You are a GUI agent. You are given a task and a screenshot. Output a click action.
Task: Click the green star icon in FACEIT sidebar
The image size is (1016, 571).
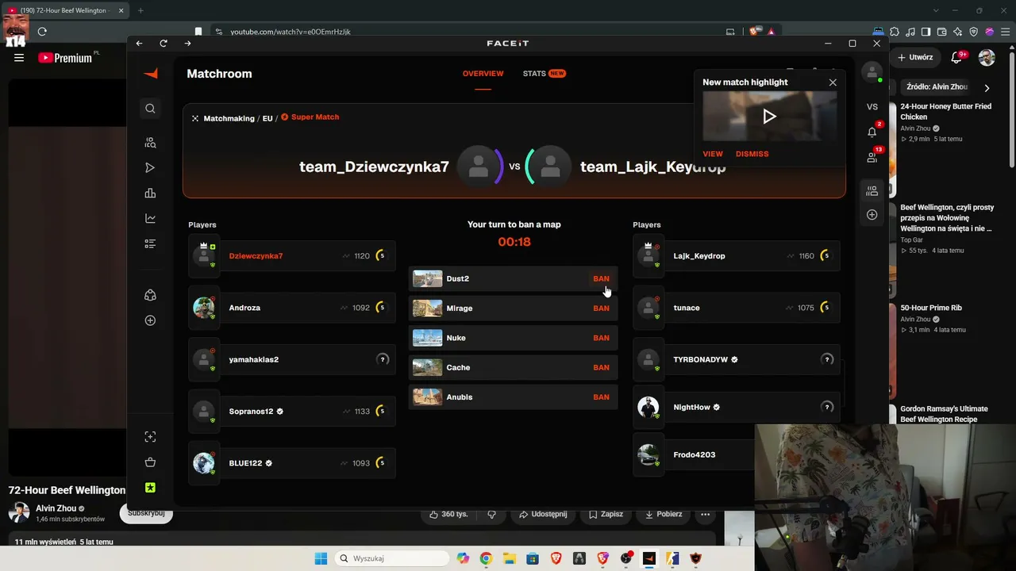(x=150, y=488)
